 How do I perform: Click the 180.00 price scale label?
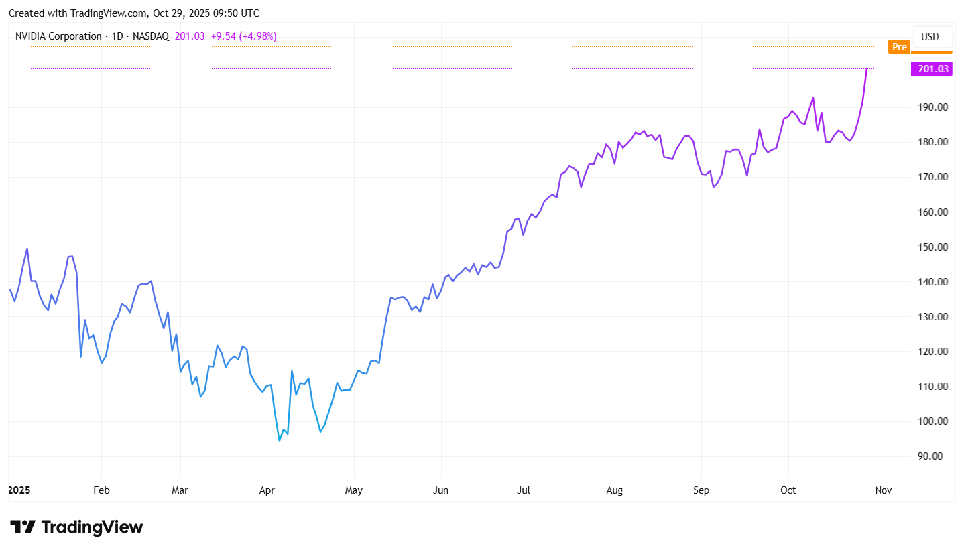tap(931, 142)
